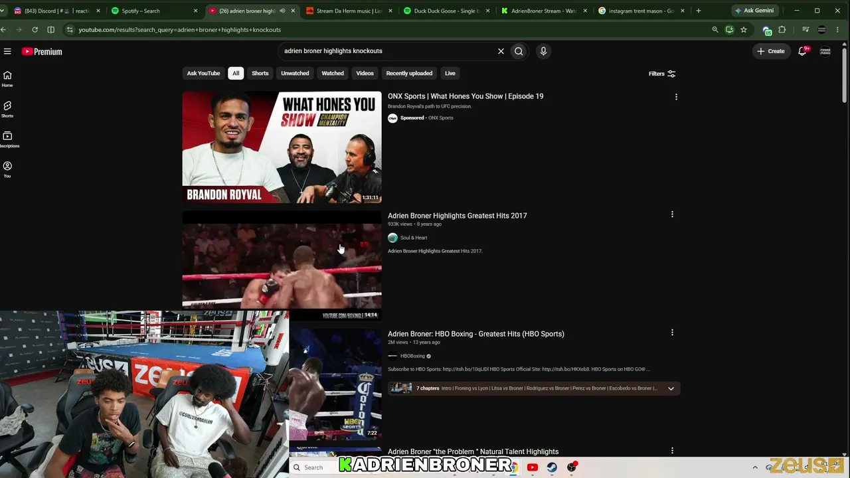Screen dimensions: 850x478
Task: Open YouTube notifications bell
Action: 803,51
